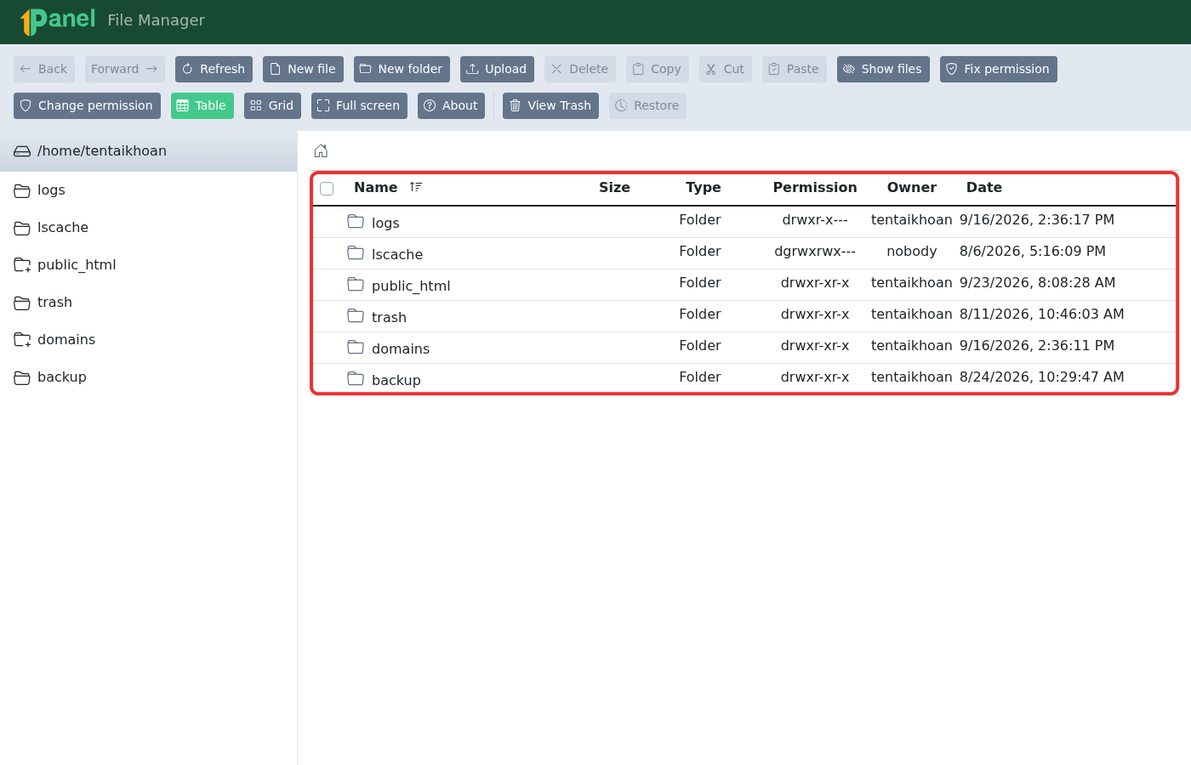The height and width of the screenshot is (765, 1191).
Task: Toggle Show files visibility
Action: coord(883,69)
